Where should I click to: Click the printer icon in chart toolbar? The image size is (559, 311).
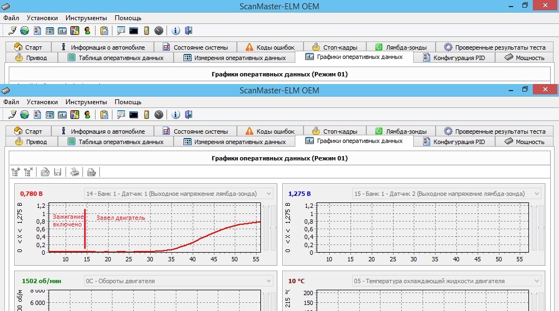(x=75, y=172)
